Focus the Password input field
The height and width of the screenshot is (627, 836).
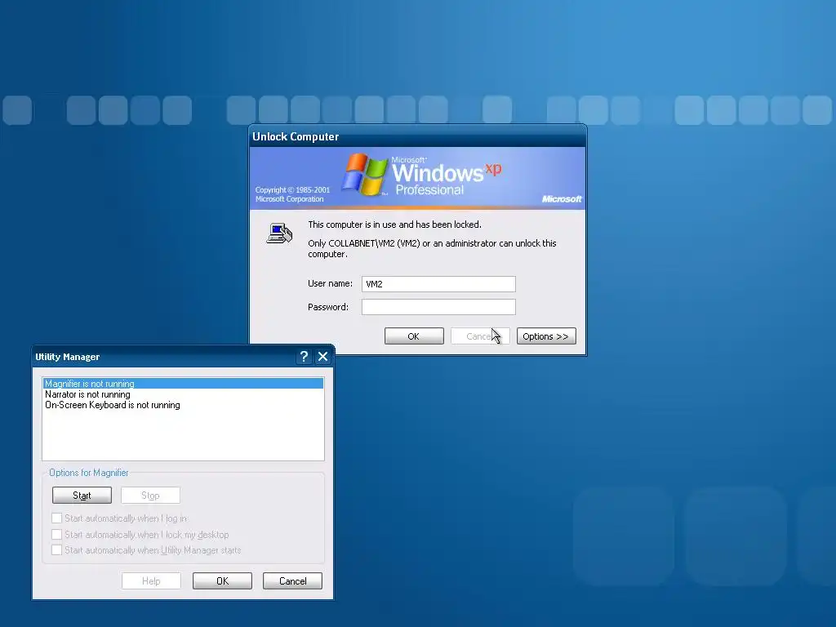(438, 307)
